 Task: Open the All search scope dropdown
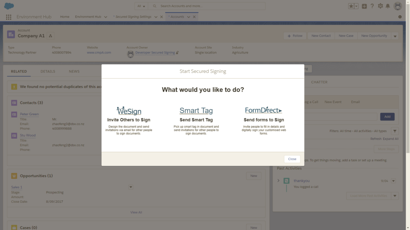141,6
